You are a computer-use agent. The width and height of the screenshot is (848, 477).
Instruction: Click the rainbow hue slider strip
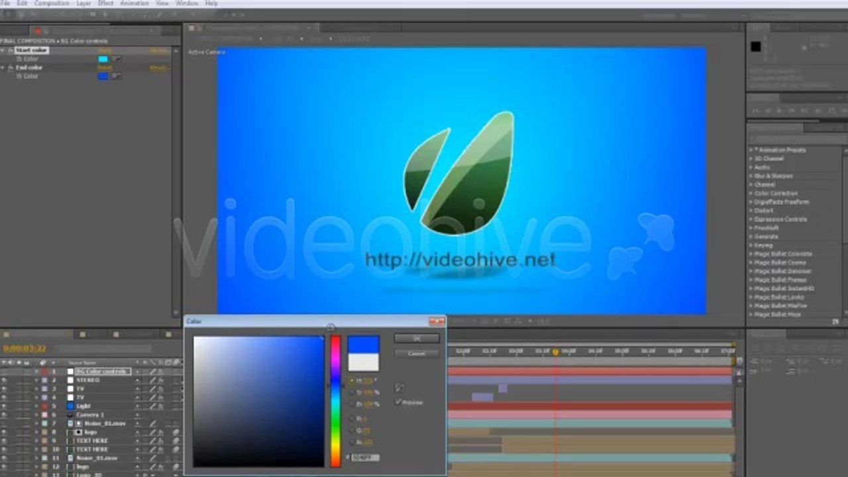point(336,401)
